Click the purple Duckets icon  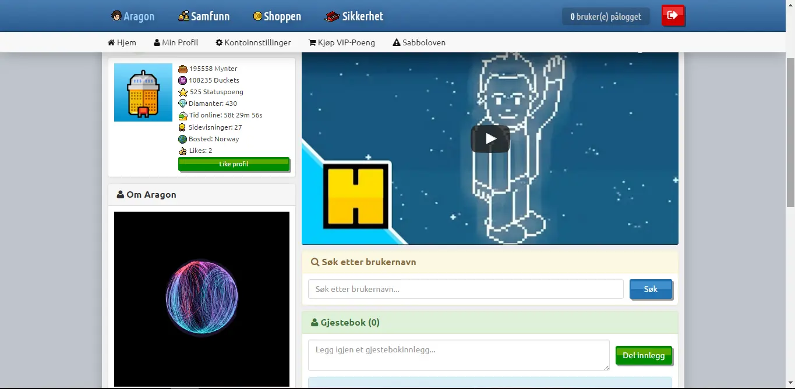tap(183, 80)
